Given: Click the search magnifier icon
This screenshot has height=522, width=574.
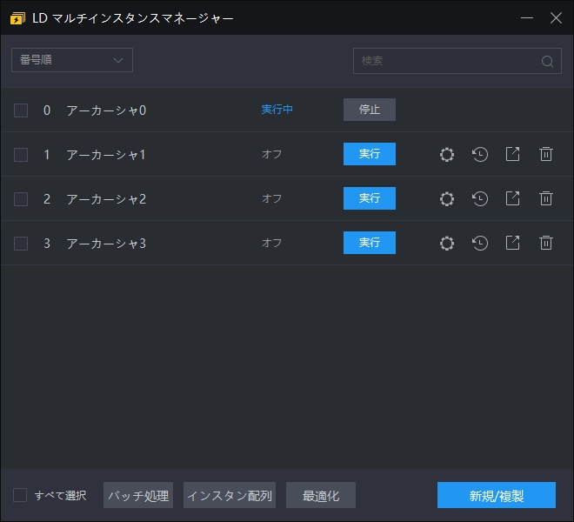Looking at the screenshot, I should click(x=547, y=61).
